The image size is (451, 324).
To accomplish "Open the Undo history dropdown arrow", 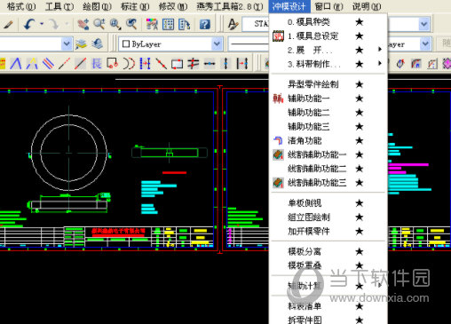I will (42, 24).
